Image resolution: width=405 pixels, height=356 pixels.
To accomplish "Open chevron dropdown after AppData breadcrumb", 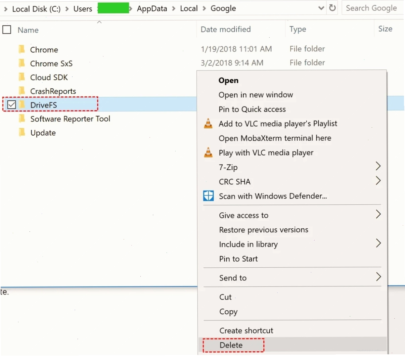I will tap(173, 9).
